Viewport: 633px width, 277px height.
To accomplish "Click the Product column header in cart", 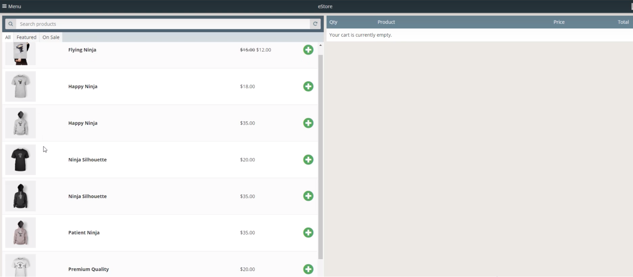I will click(386, 22).
